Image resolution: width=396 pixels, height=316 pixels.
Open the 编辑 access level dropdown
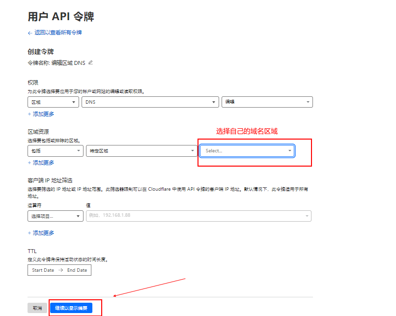[267, 102]
